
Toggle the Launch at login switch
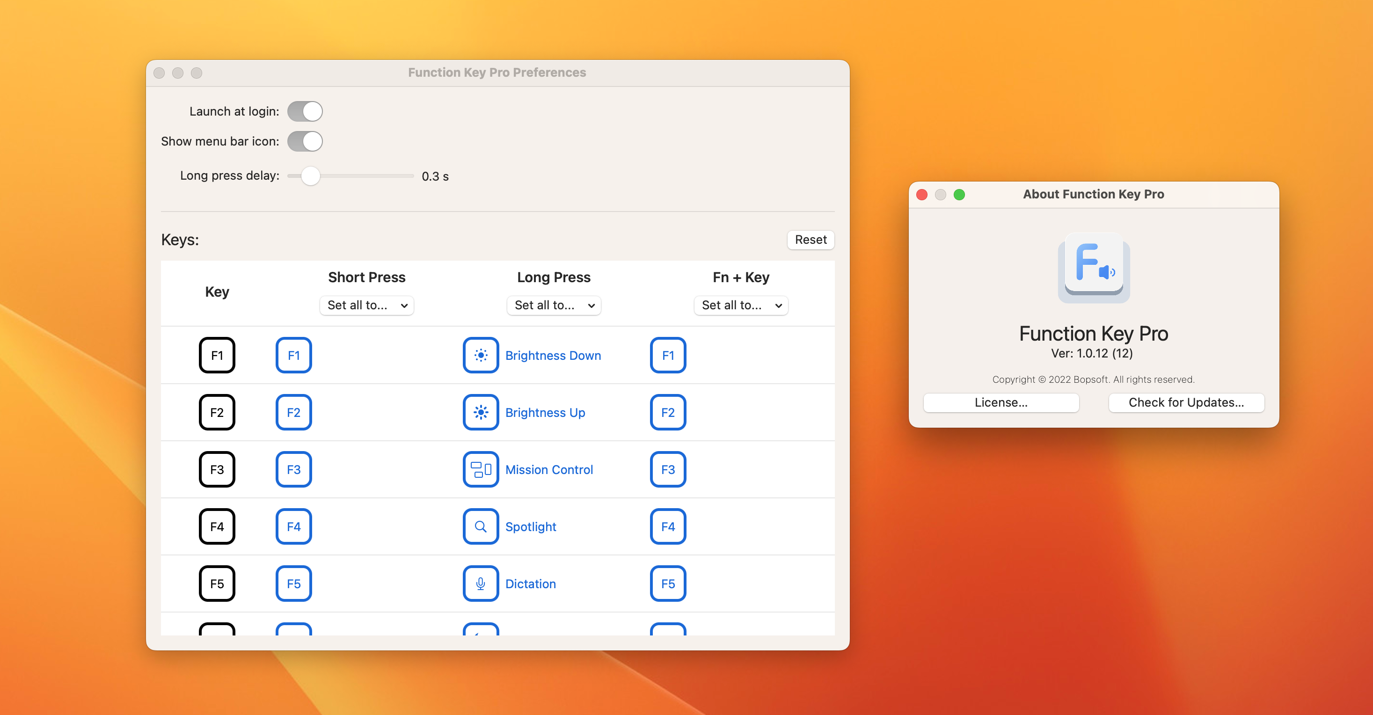click(305, 111)
